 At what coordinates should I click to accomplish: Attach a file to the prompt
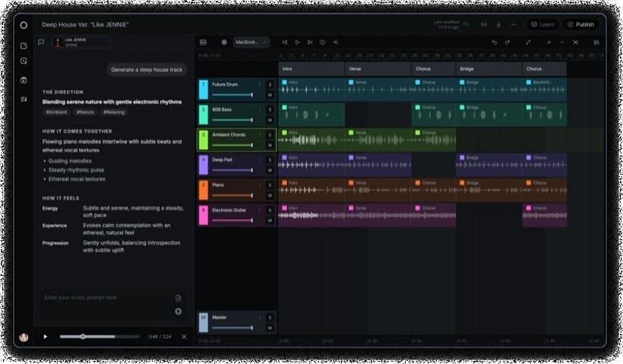coord(178,298)
